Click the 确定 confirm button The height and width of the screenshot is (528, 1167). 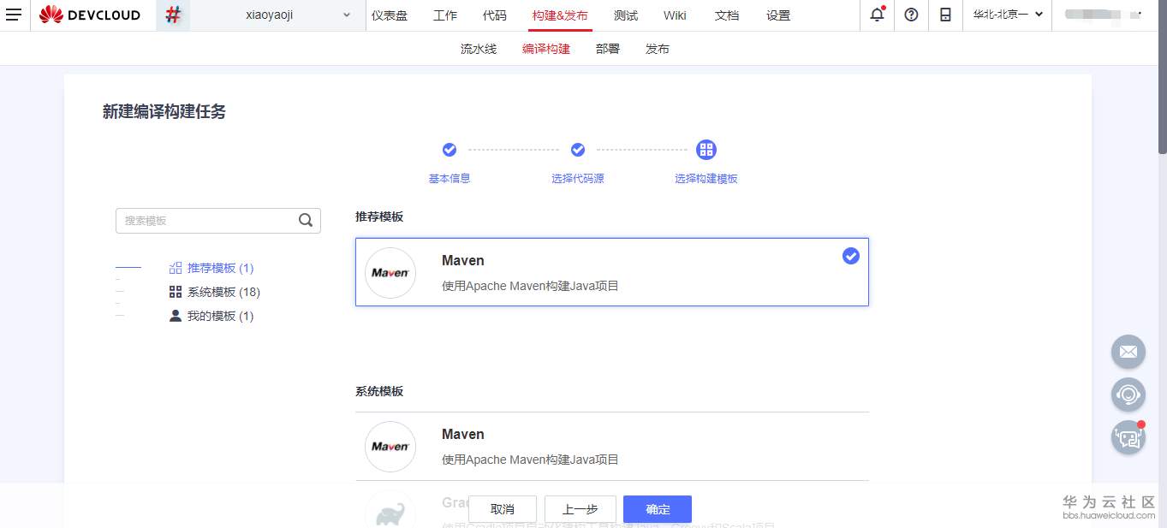click(x=657, y=508)
